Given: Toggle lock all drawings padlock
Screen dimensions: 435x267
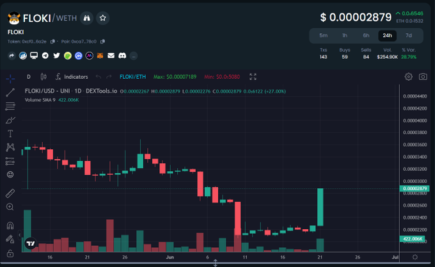Looking at the screenshot, I should point(10,253).
